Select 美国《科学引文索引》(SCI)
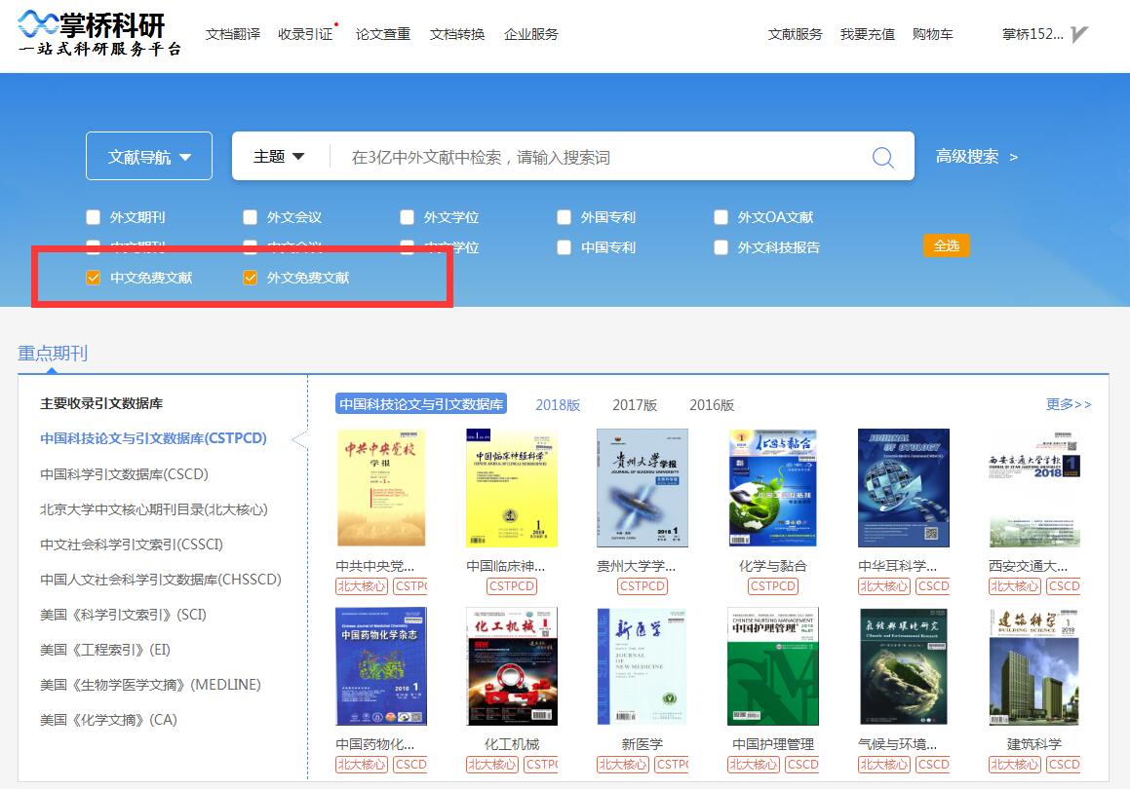The height and width of the screenshot is (789, 1130). [x=123, y=615]
